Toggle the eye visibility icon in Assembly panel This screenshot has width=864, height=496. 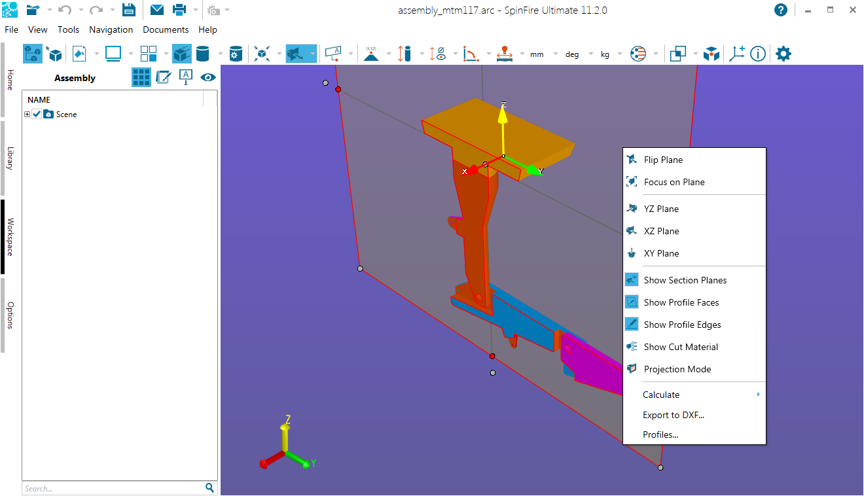pos(208,77)
